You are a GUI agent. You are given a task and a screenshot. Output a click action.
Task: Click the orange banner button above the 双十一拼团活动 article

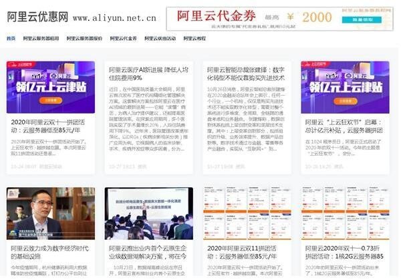coord(51,100)
